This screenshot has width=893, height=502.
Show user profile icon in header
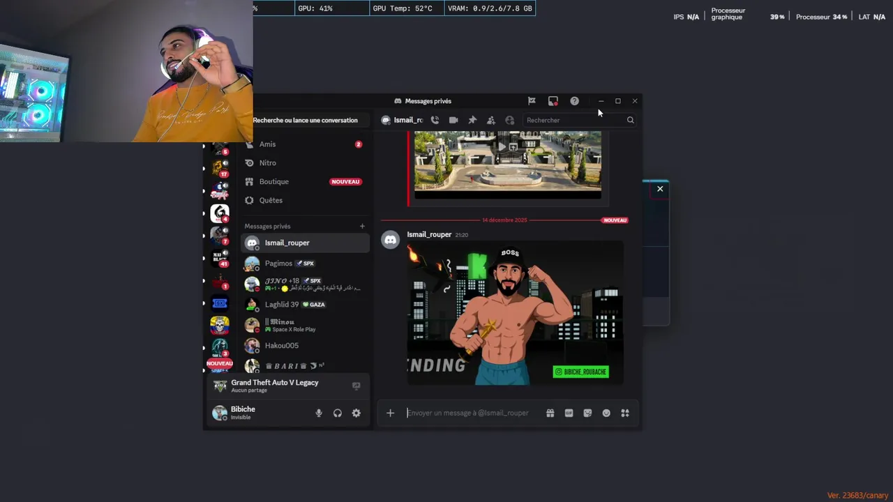(510, 120)
